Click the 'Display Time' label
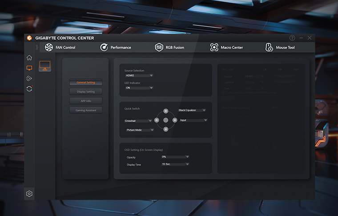338x216 pixels. click(x=134, y=165)
